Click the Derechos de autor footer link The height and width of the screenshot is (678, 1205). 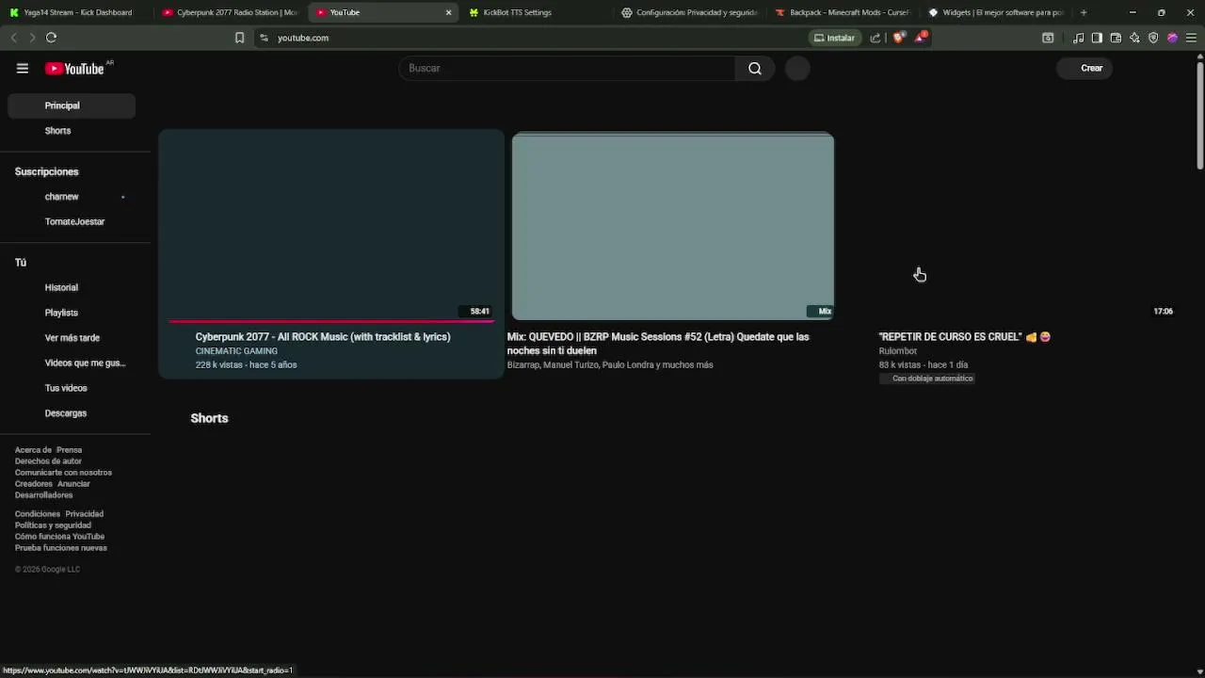[48, 461]
